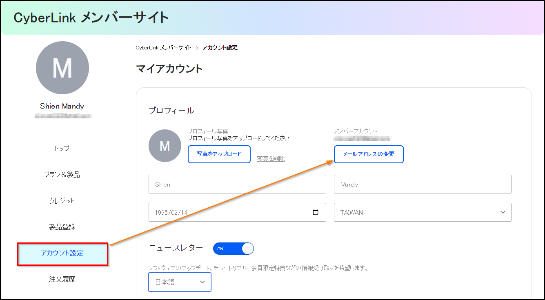Image resolution: width=545 pixels, height=300 pixels.
Task: Click the Shien first name field
Action: [237, 184]
